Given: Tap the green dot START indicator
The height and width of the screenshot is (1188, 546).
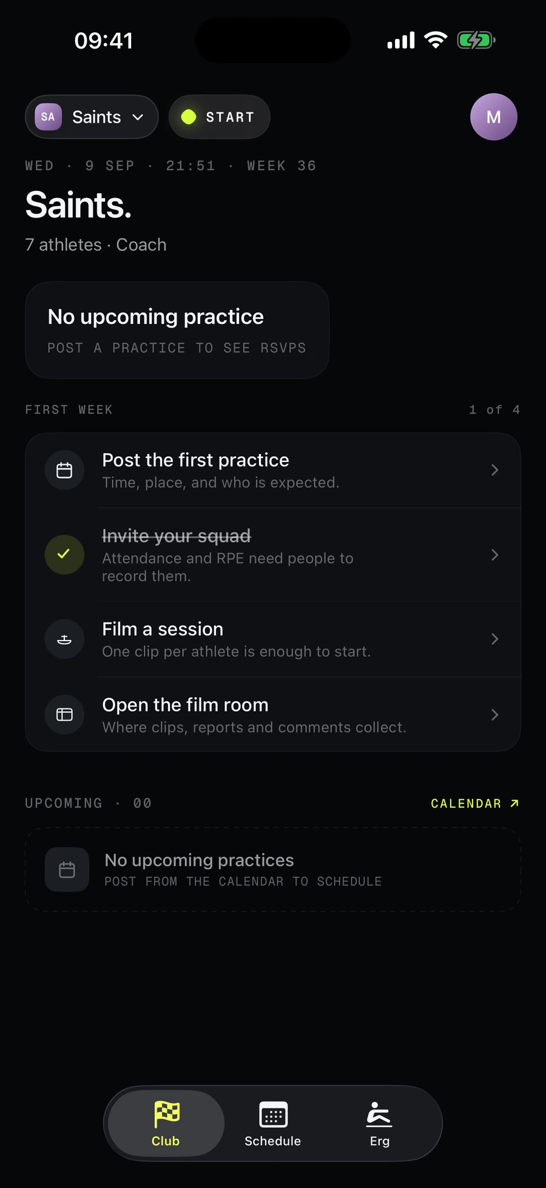Looking at the screenshot, I should click(x=189, y=117).
